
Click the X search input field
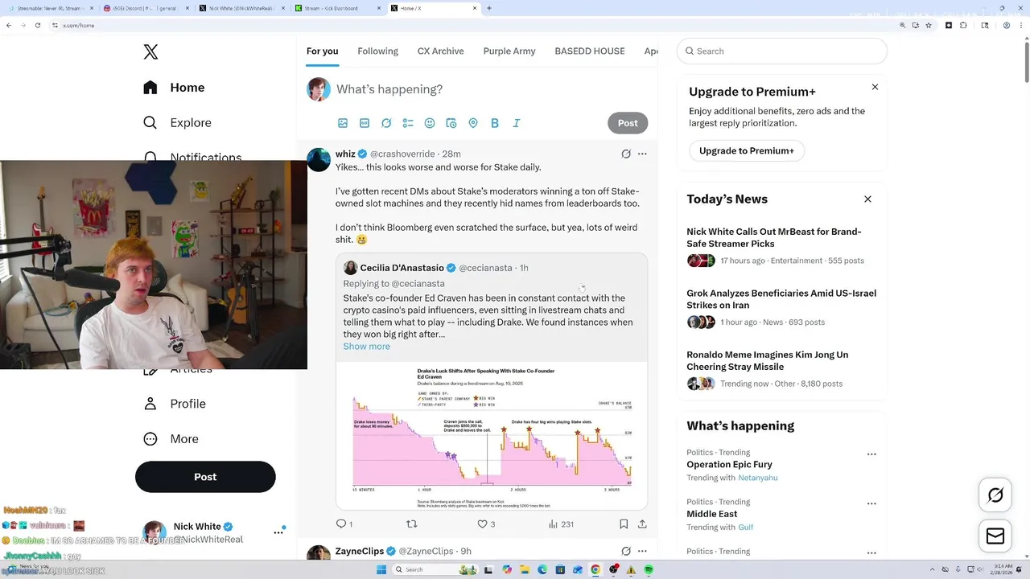click(x=782, y=51)
